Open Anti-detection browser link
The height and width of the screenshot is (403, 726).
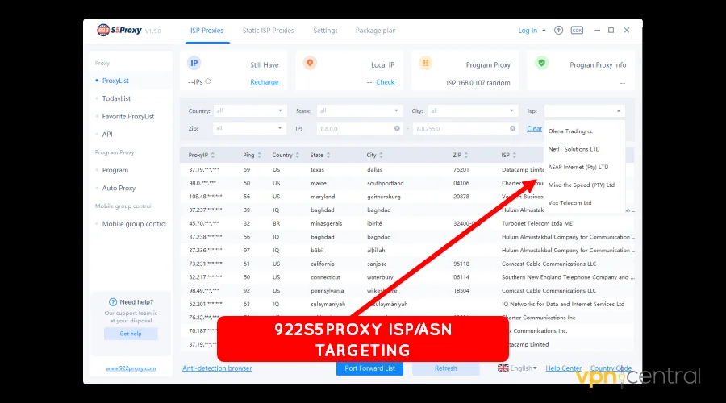(217, 368)
